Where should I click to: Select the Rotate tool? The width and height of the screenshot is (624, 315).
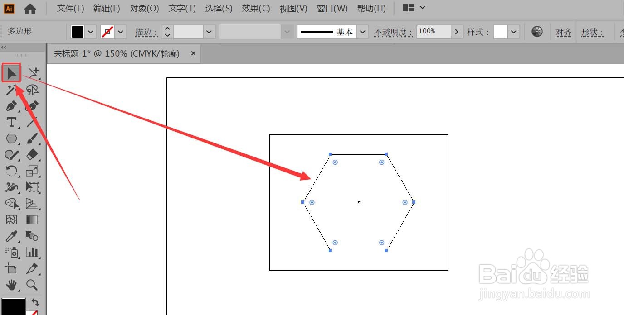(x=11, y=171)
